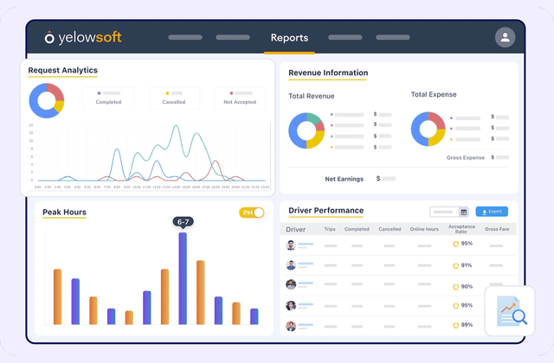Click the Total Expense donut chart
The height and width of the screenshot is (363, 554).
pyautogui.click(x=428, y=129)
